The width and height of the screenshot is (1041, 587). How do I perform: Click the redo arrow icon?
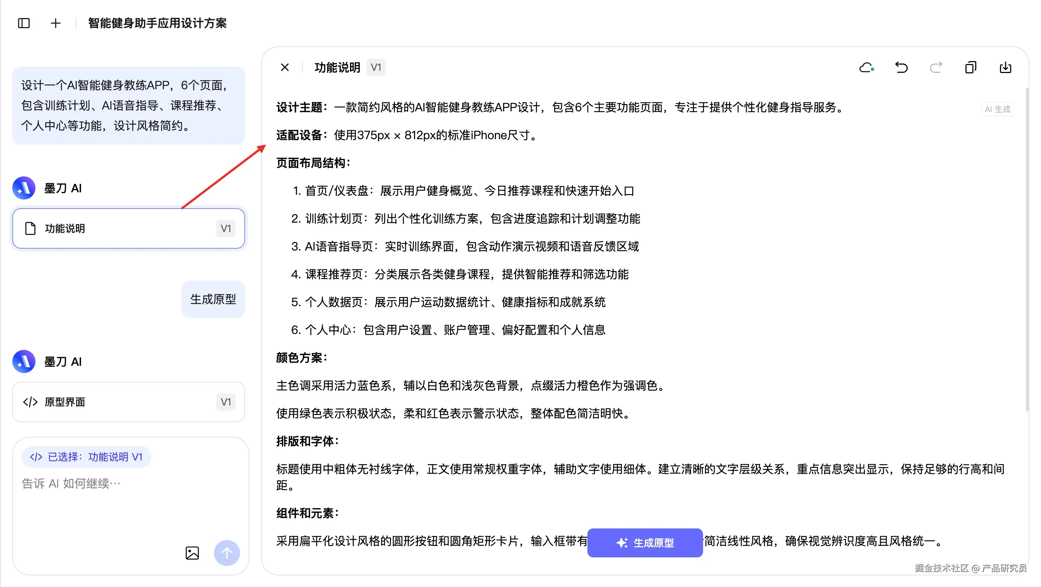(x=936, y=67)
